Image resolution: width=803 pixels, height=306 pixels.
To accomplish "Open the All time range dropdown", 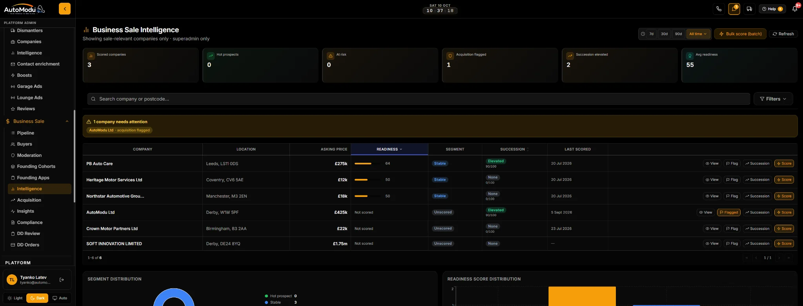I will 698,34.
